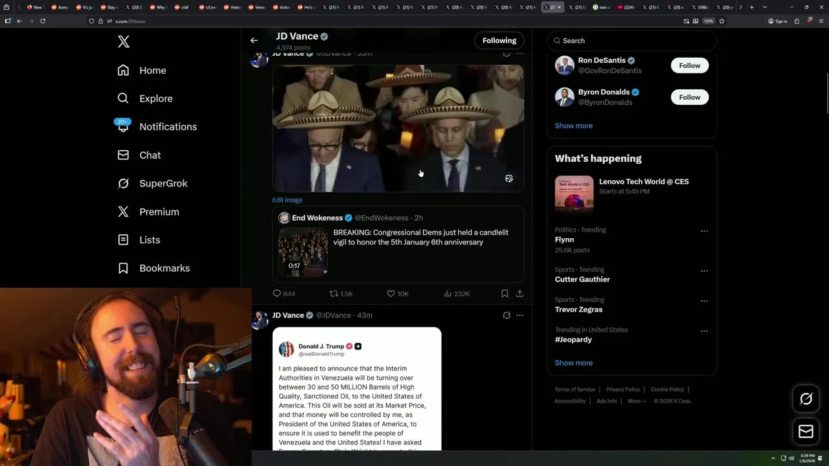Viewport: 829px width, 466px height.
Task: Click Show more under What's happening
Action: pyautogui.click(x=573, y=363)
